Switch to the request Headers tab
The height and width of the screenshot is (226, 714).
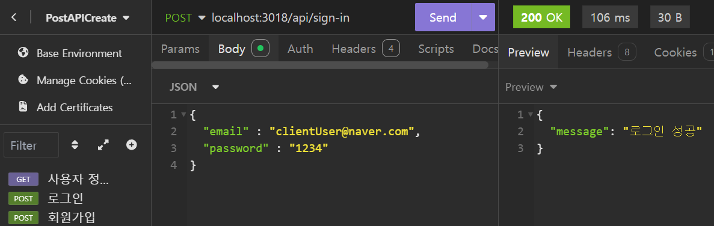coord(366,49)
